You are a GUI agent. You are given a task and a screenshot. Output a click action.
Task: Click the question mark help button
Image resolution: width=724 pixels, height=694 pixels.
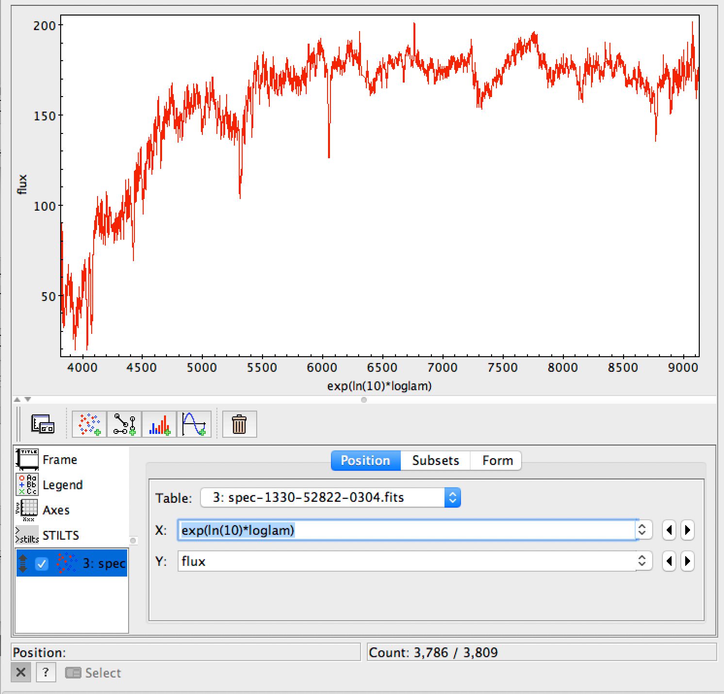(46, 673)
